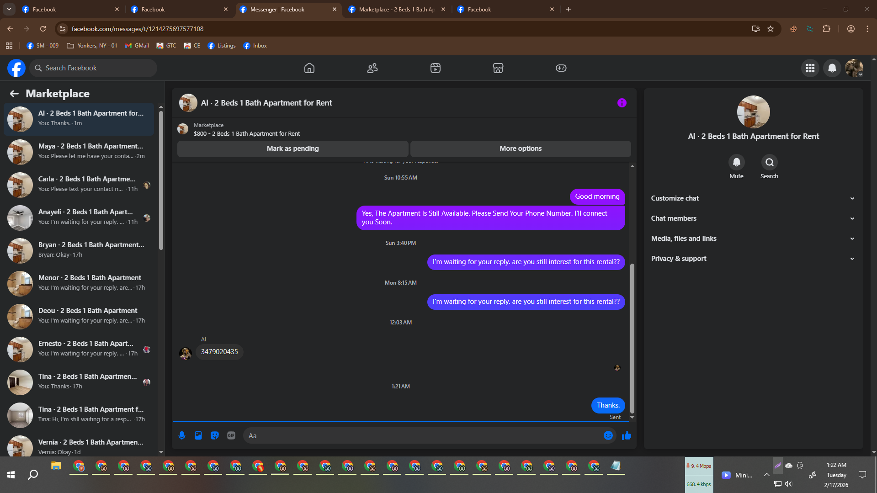Switch to the first Facebook tab
Image resolution: width=877 pixels, height=493 pixels.
(x=71, y=9)
